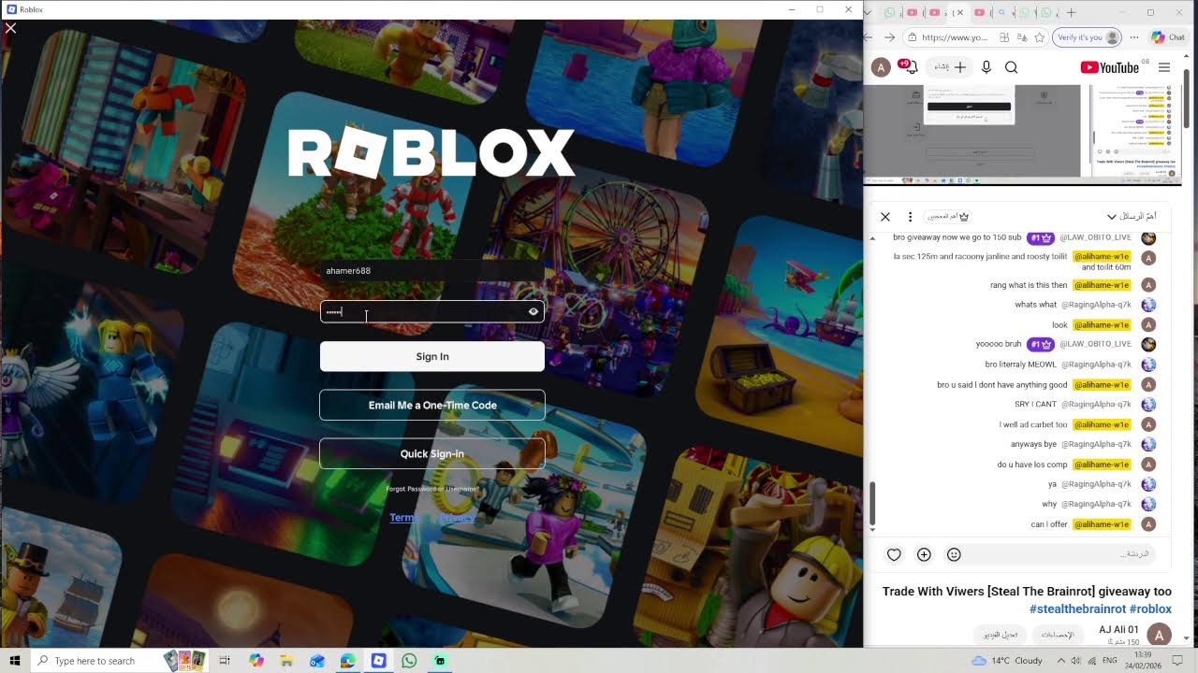
Task: Click chat message 'yooooo bruh'
Action: click(x=999, y=344)
